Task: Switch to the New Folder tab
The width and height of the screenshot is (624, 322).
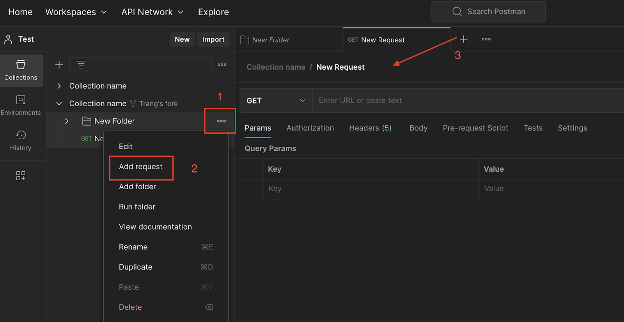Action: tap(289, 40)
